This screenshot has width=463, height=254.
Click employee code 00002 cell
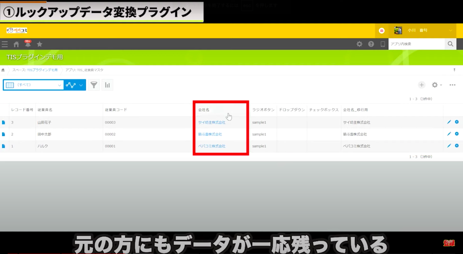click(x=110, y=134)
